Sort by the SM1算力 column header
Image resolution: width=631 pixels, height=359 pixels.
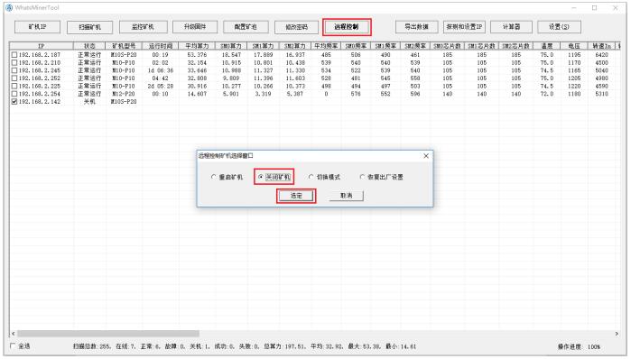pyautogui.click(x=263, y=46)
